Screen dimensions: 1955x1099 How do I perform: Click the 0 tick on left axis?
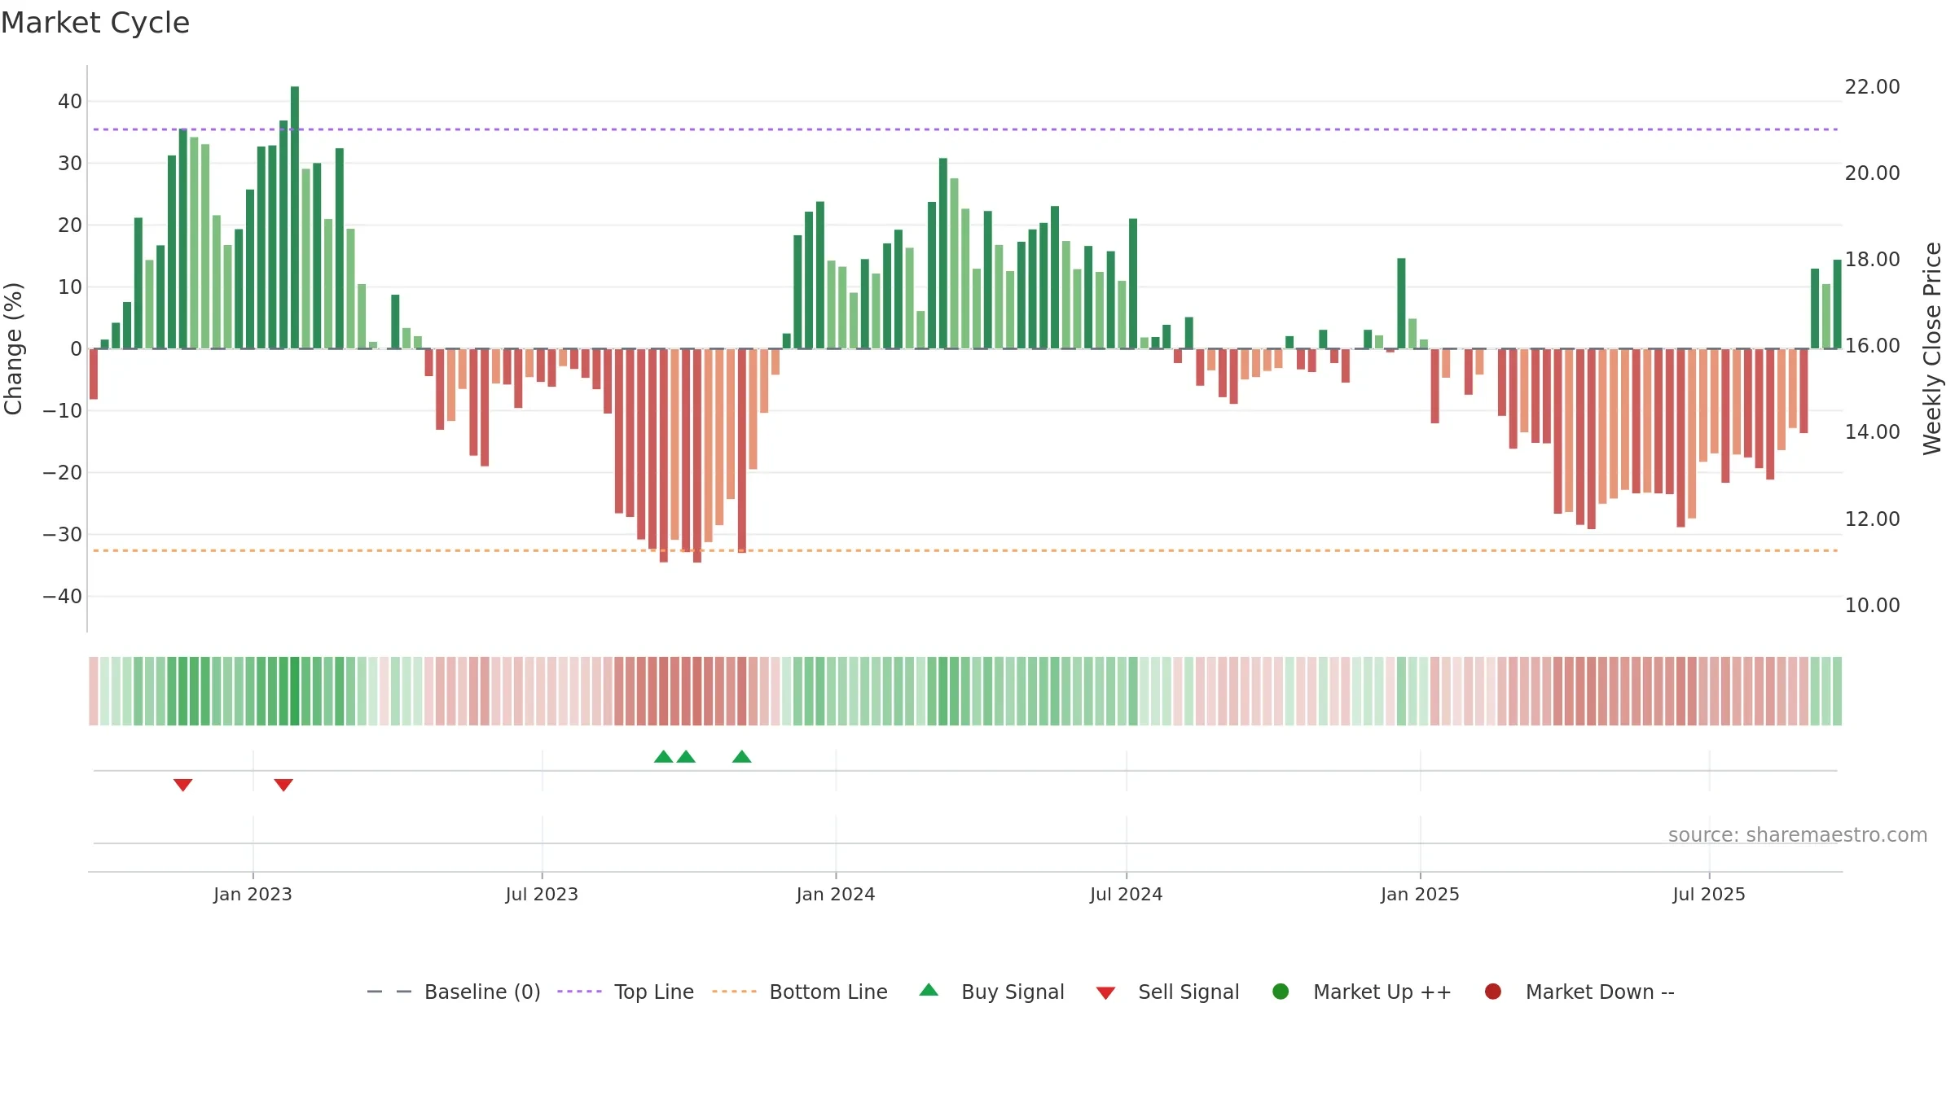click(77, 349)
